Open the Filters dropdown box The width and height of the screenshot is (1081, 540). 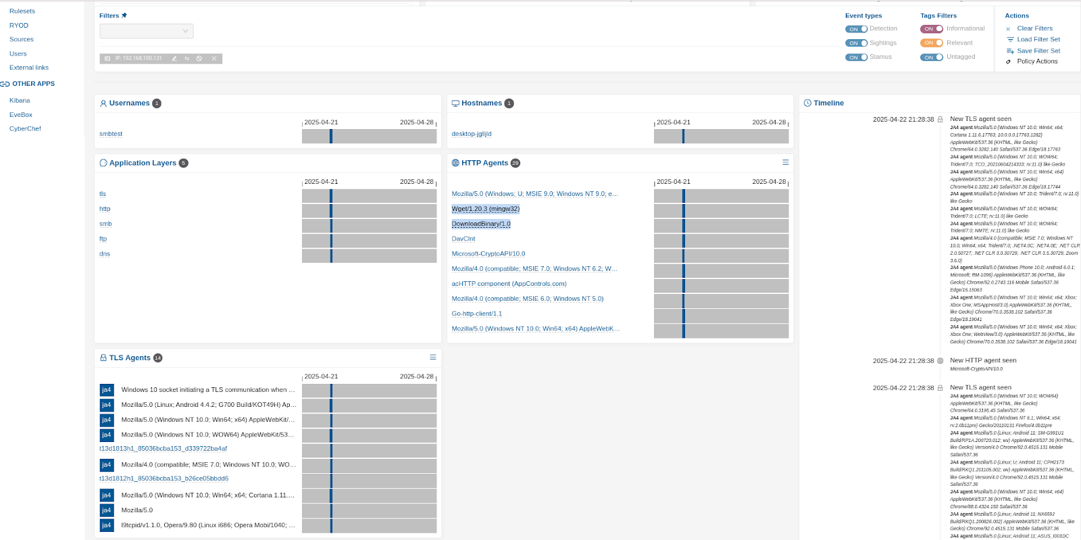pos(147,31)
